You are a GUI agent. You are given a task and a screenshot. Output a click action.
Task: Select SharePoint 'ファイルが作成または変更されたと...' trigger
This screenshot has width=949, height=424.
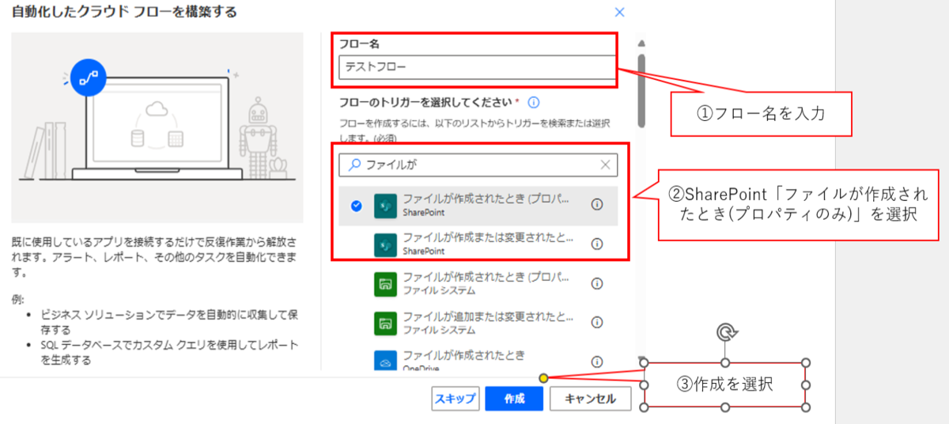pos(478,244)
